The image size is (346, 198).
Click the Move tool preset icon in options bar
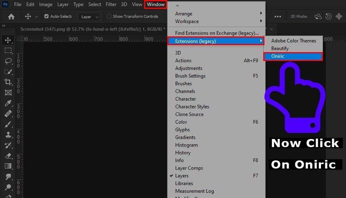[x=28, y=16]
